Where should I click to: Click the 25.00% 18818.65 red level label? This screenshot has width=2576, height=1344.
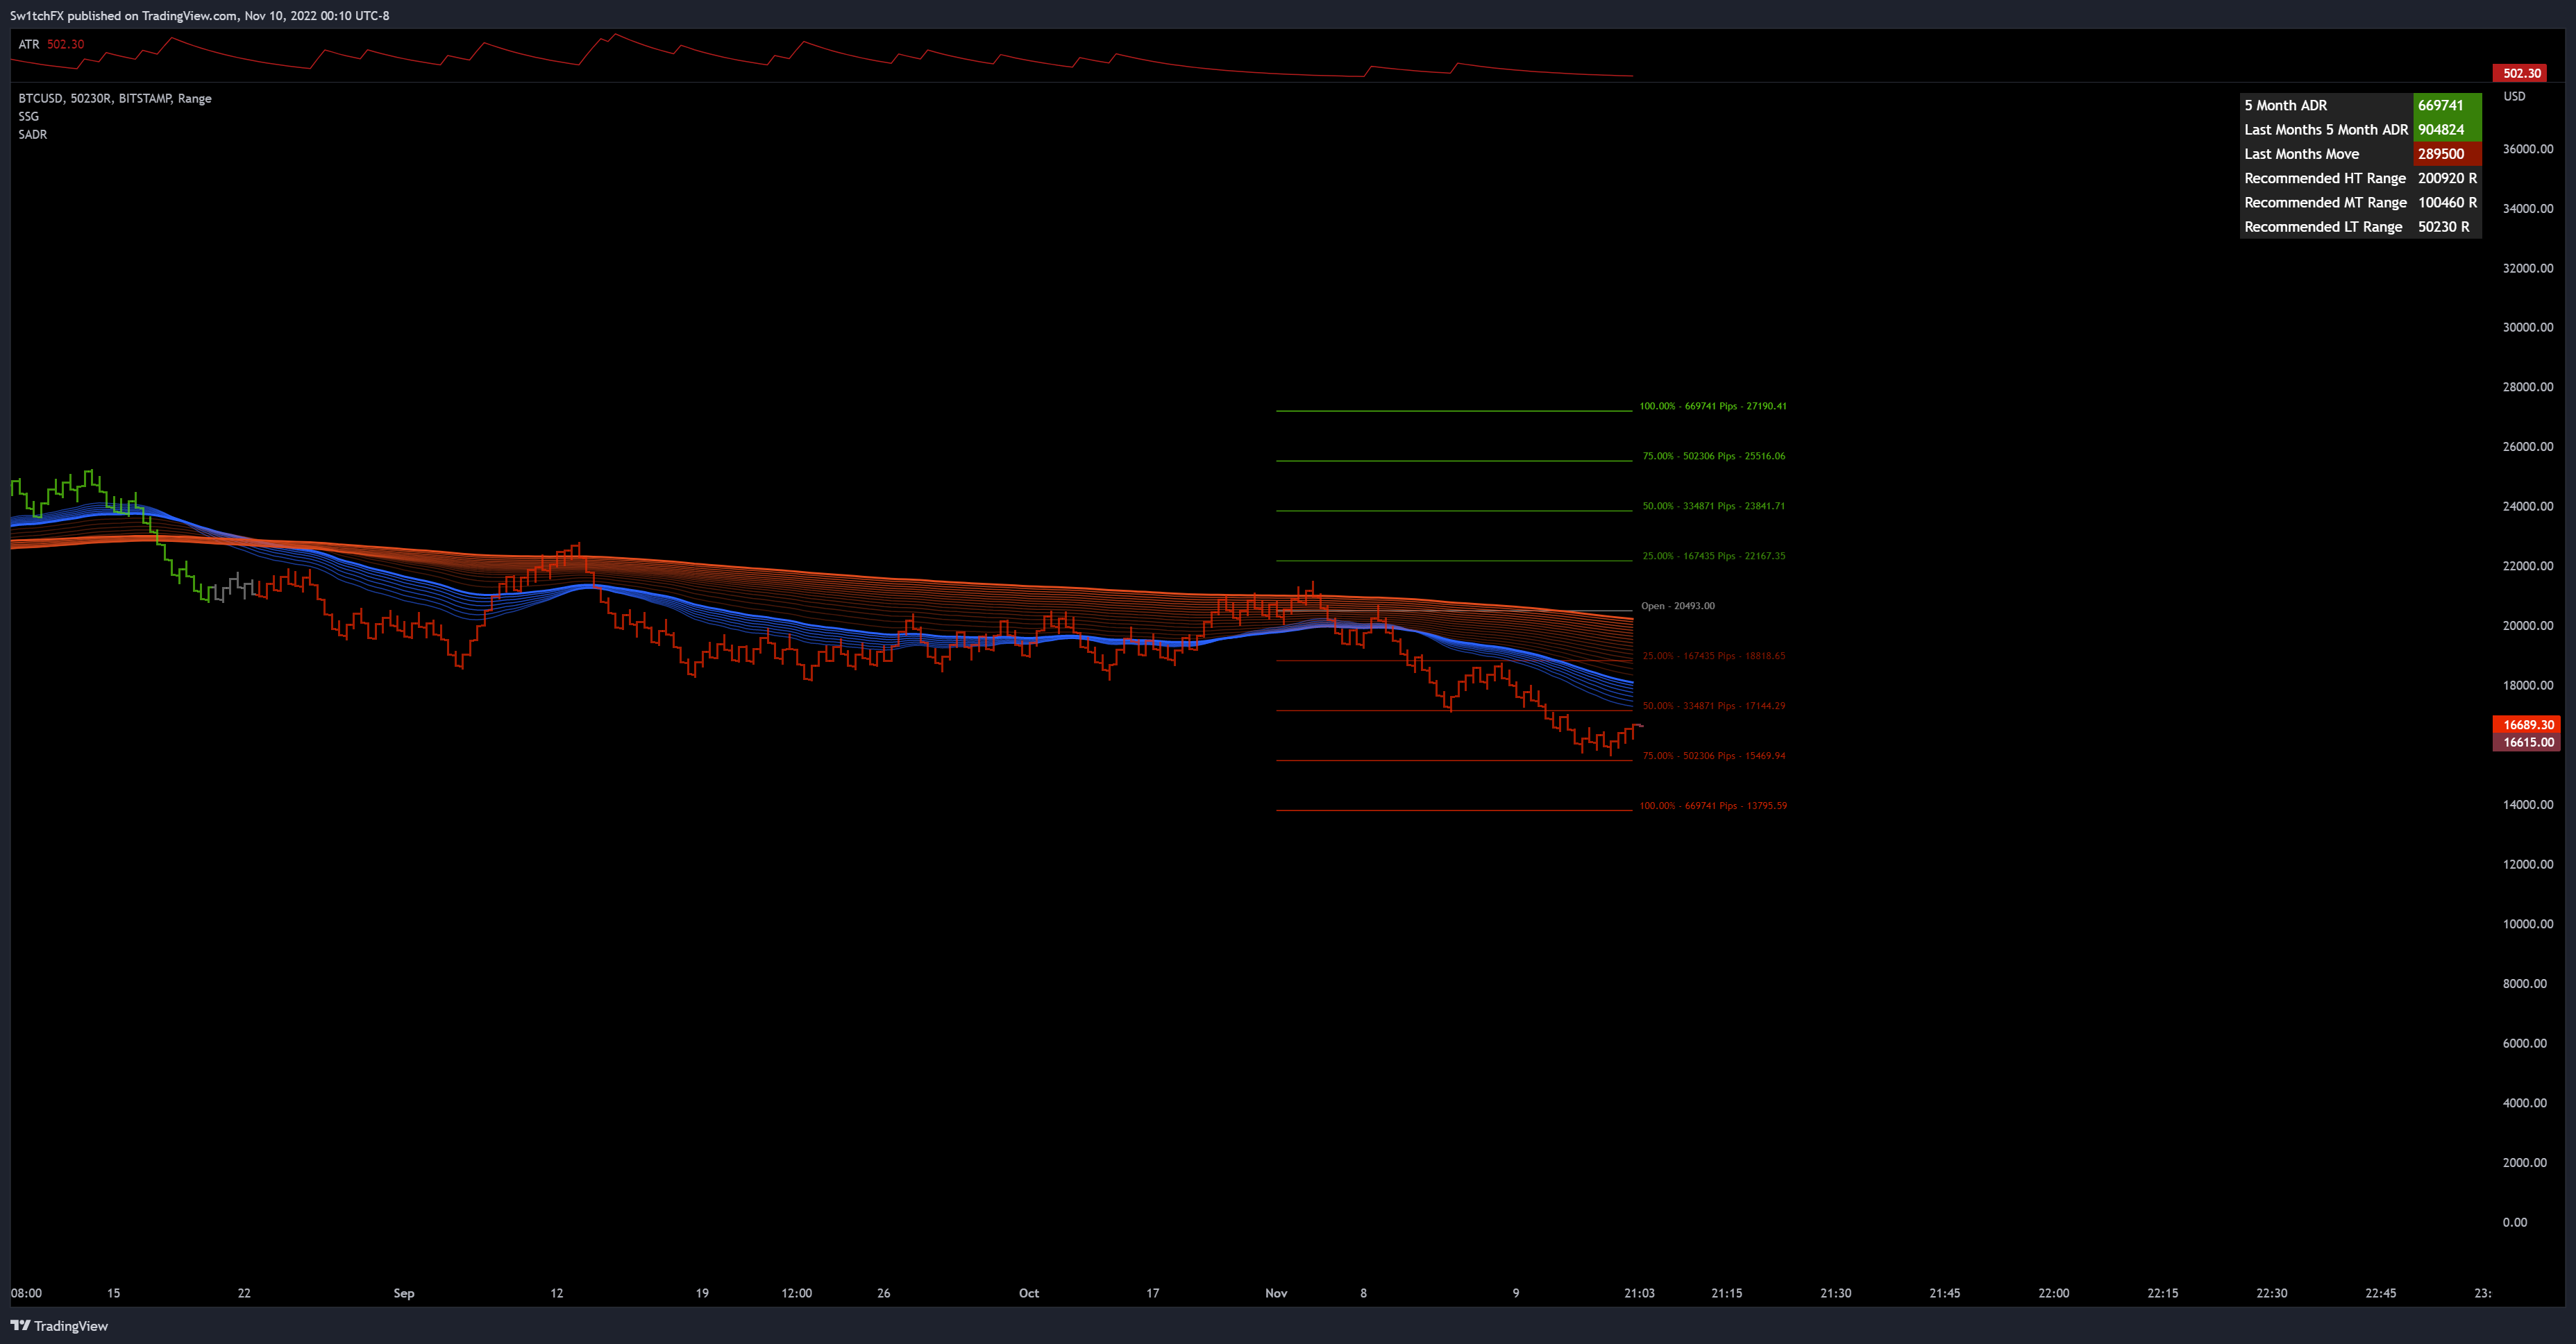1713,656
